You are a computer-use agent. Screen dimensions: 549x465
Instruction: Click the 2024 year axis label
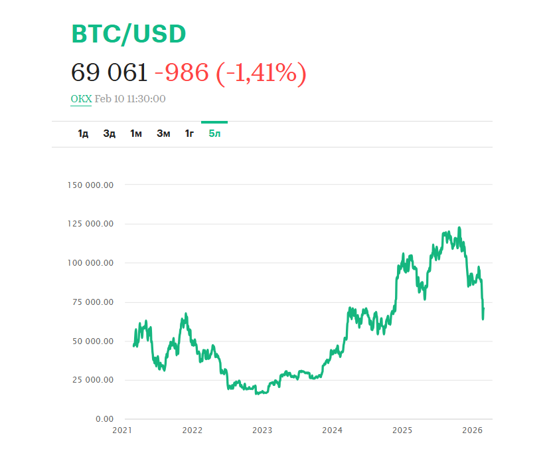point(332,430)
